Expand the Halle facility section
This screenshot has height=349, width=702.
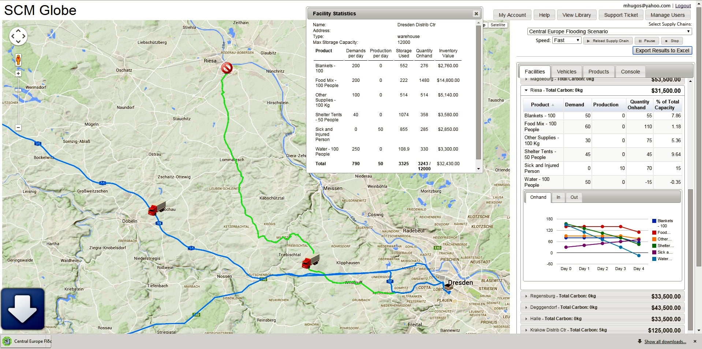point(602,319)
